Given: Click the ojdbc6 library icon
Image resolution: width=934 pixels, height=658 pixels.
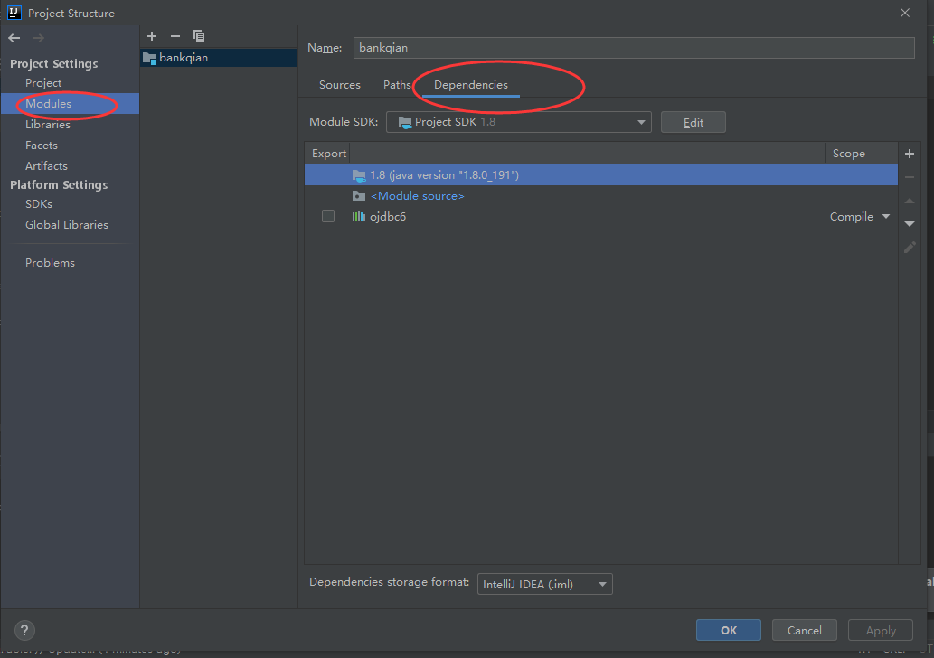Looking at the screenshot, I should click(x=359, y=217).
